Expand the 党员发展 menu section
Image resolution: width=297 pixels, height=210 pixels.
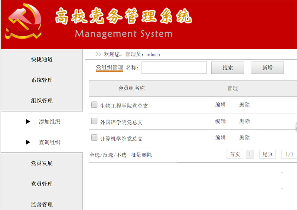(x=42, y=163)
